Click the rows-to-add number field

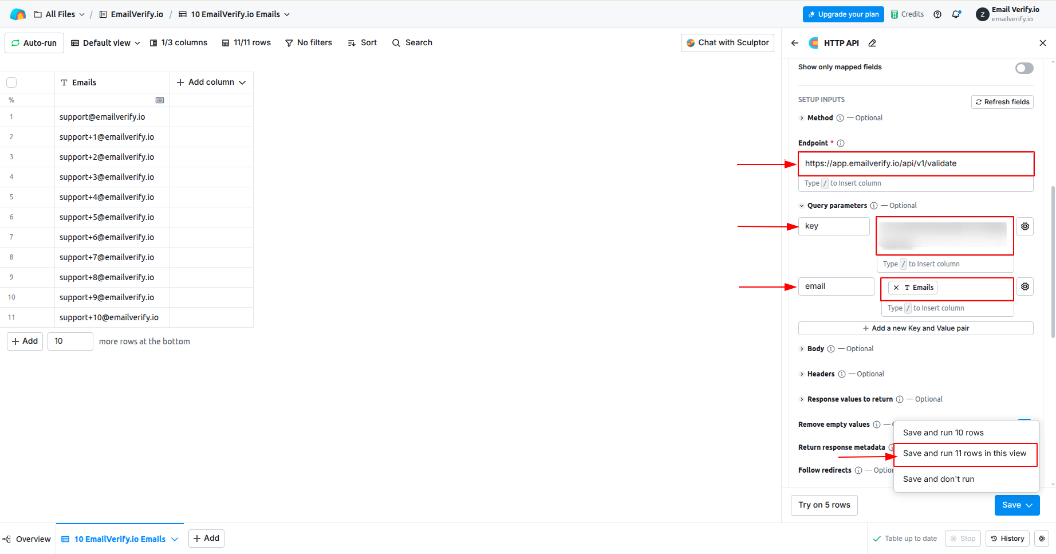coord(70,341)
